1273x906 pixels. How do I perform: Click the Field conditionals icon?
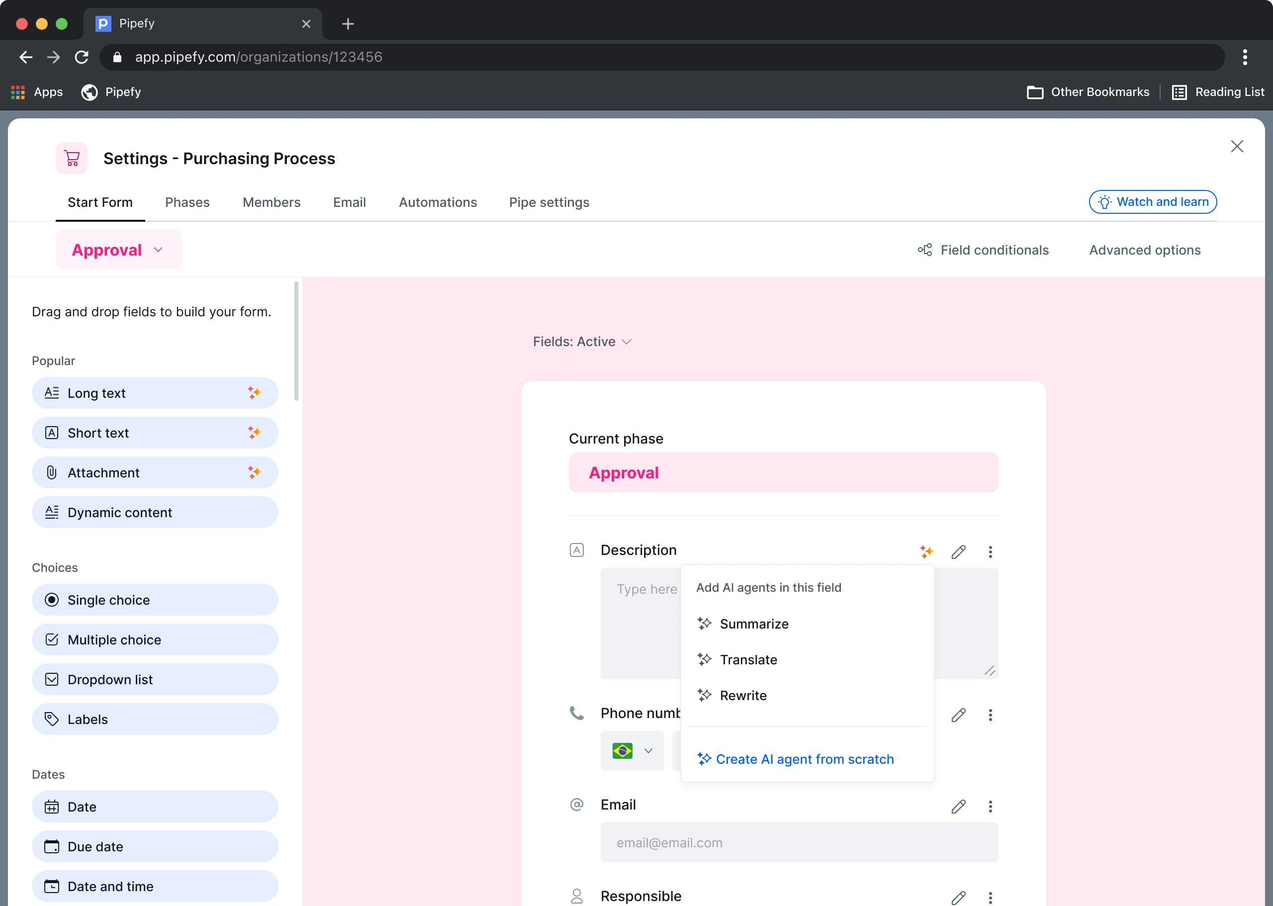tap(924, 250)
